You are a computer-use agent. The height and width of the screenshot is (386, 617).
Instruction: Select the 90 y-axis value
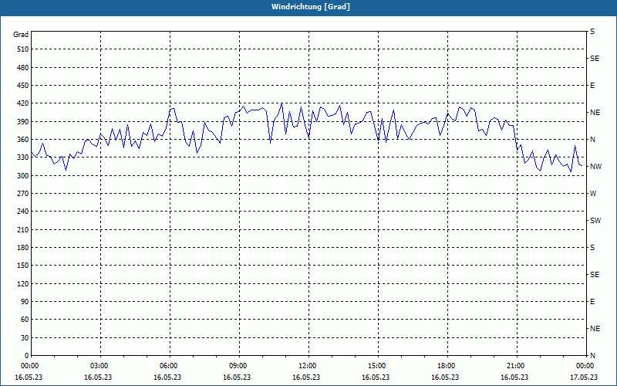click(25, 302)
